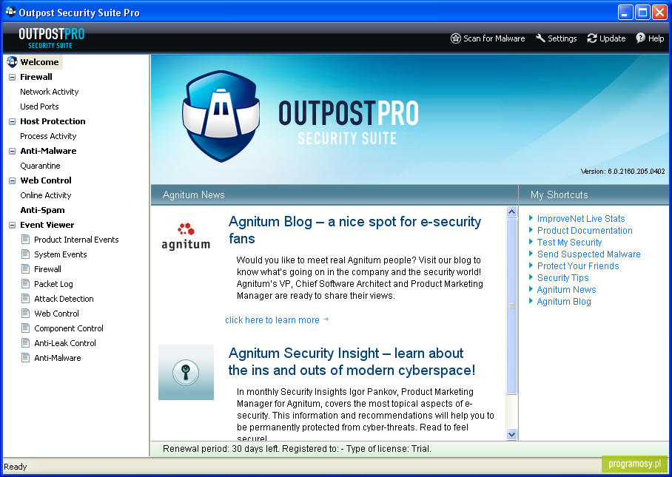Click the System Events log icon
672x477 pixels.
(26, 254)
